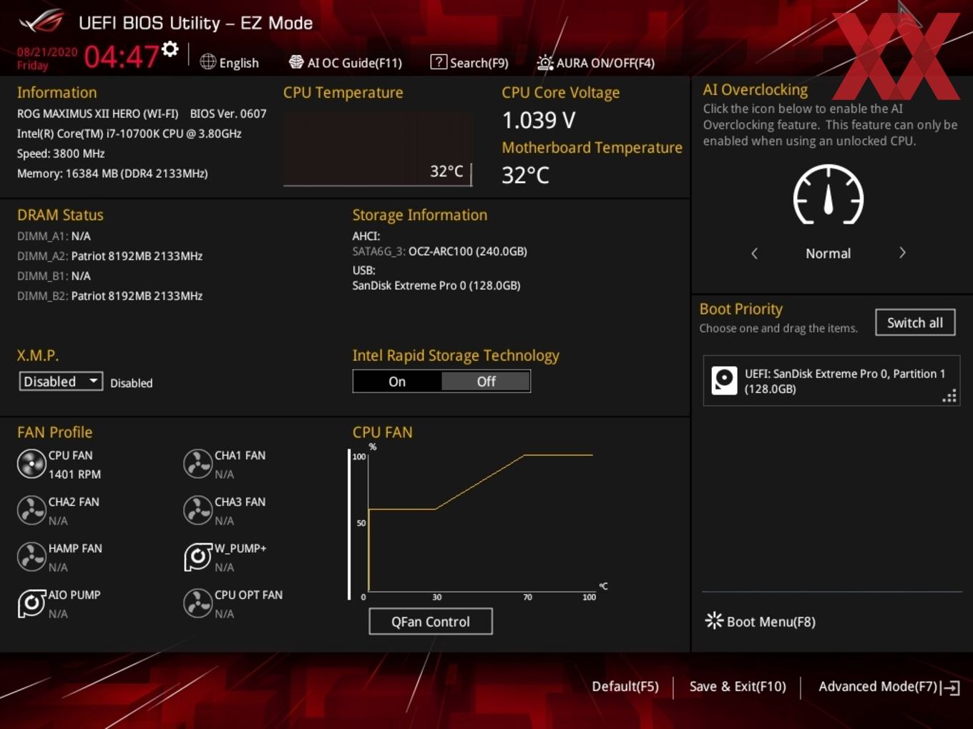
Task: Click the CPU fan curve graph
Action: point(479,522)
